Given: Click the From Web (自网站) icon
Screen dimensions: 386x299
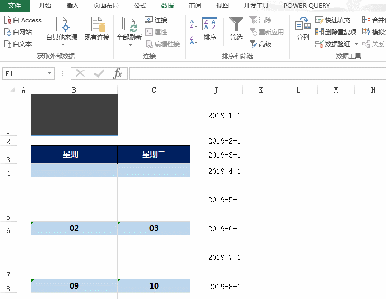Looking at the screenshot, I should 18,32.
